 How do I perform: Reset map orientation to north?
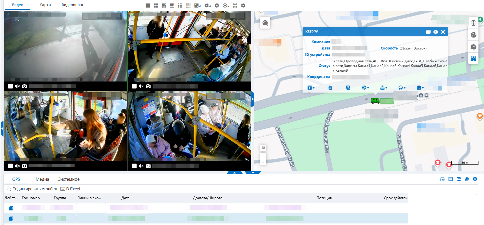474,59
